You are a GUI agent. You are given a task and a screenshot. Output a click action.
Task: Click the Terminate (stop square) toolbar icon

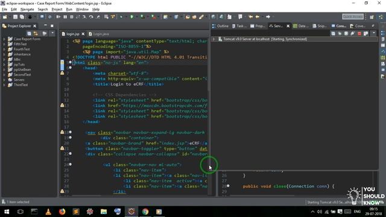(x=72, y=17)
